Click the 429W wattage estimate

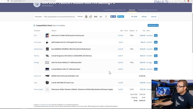(x=134, y=17)
